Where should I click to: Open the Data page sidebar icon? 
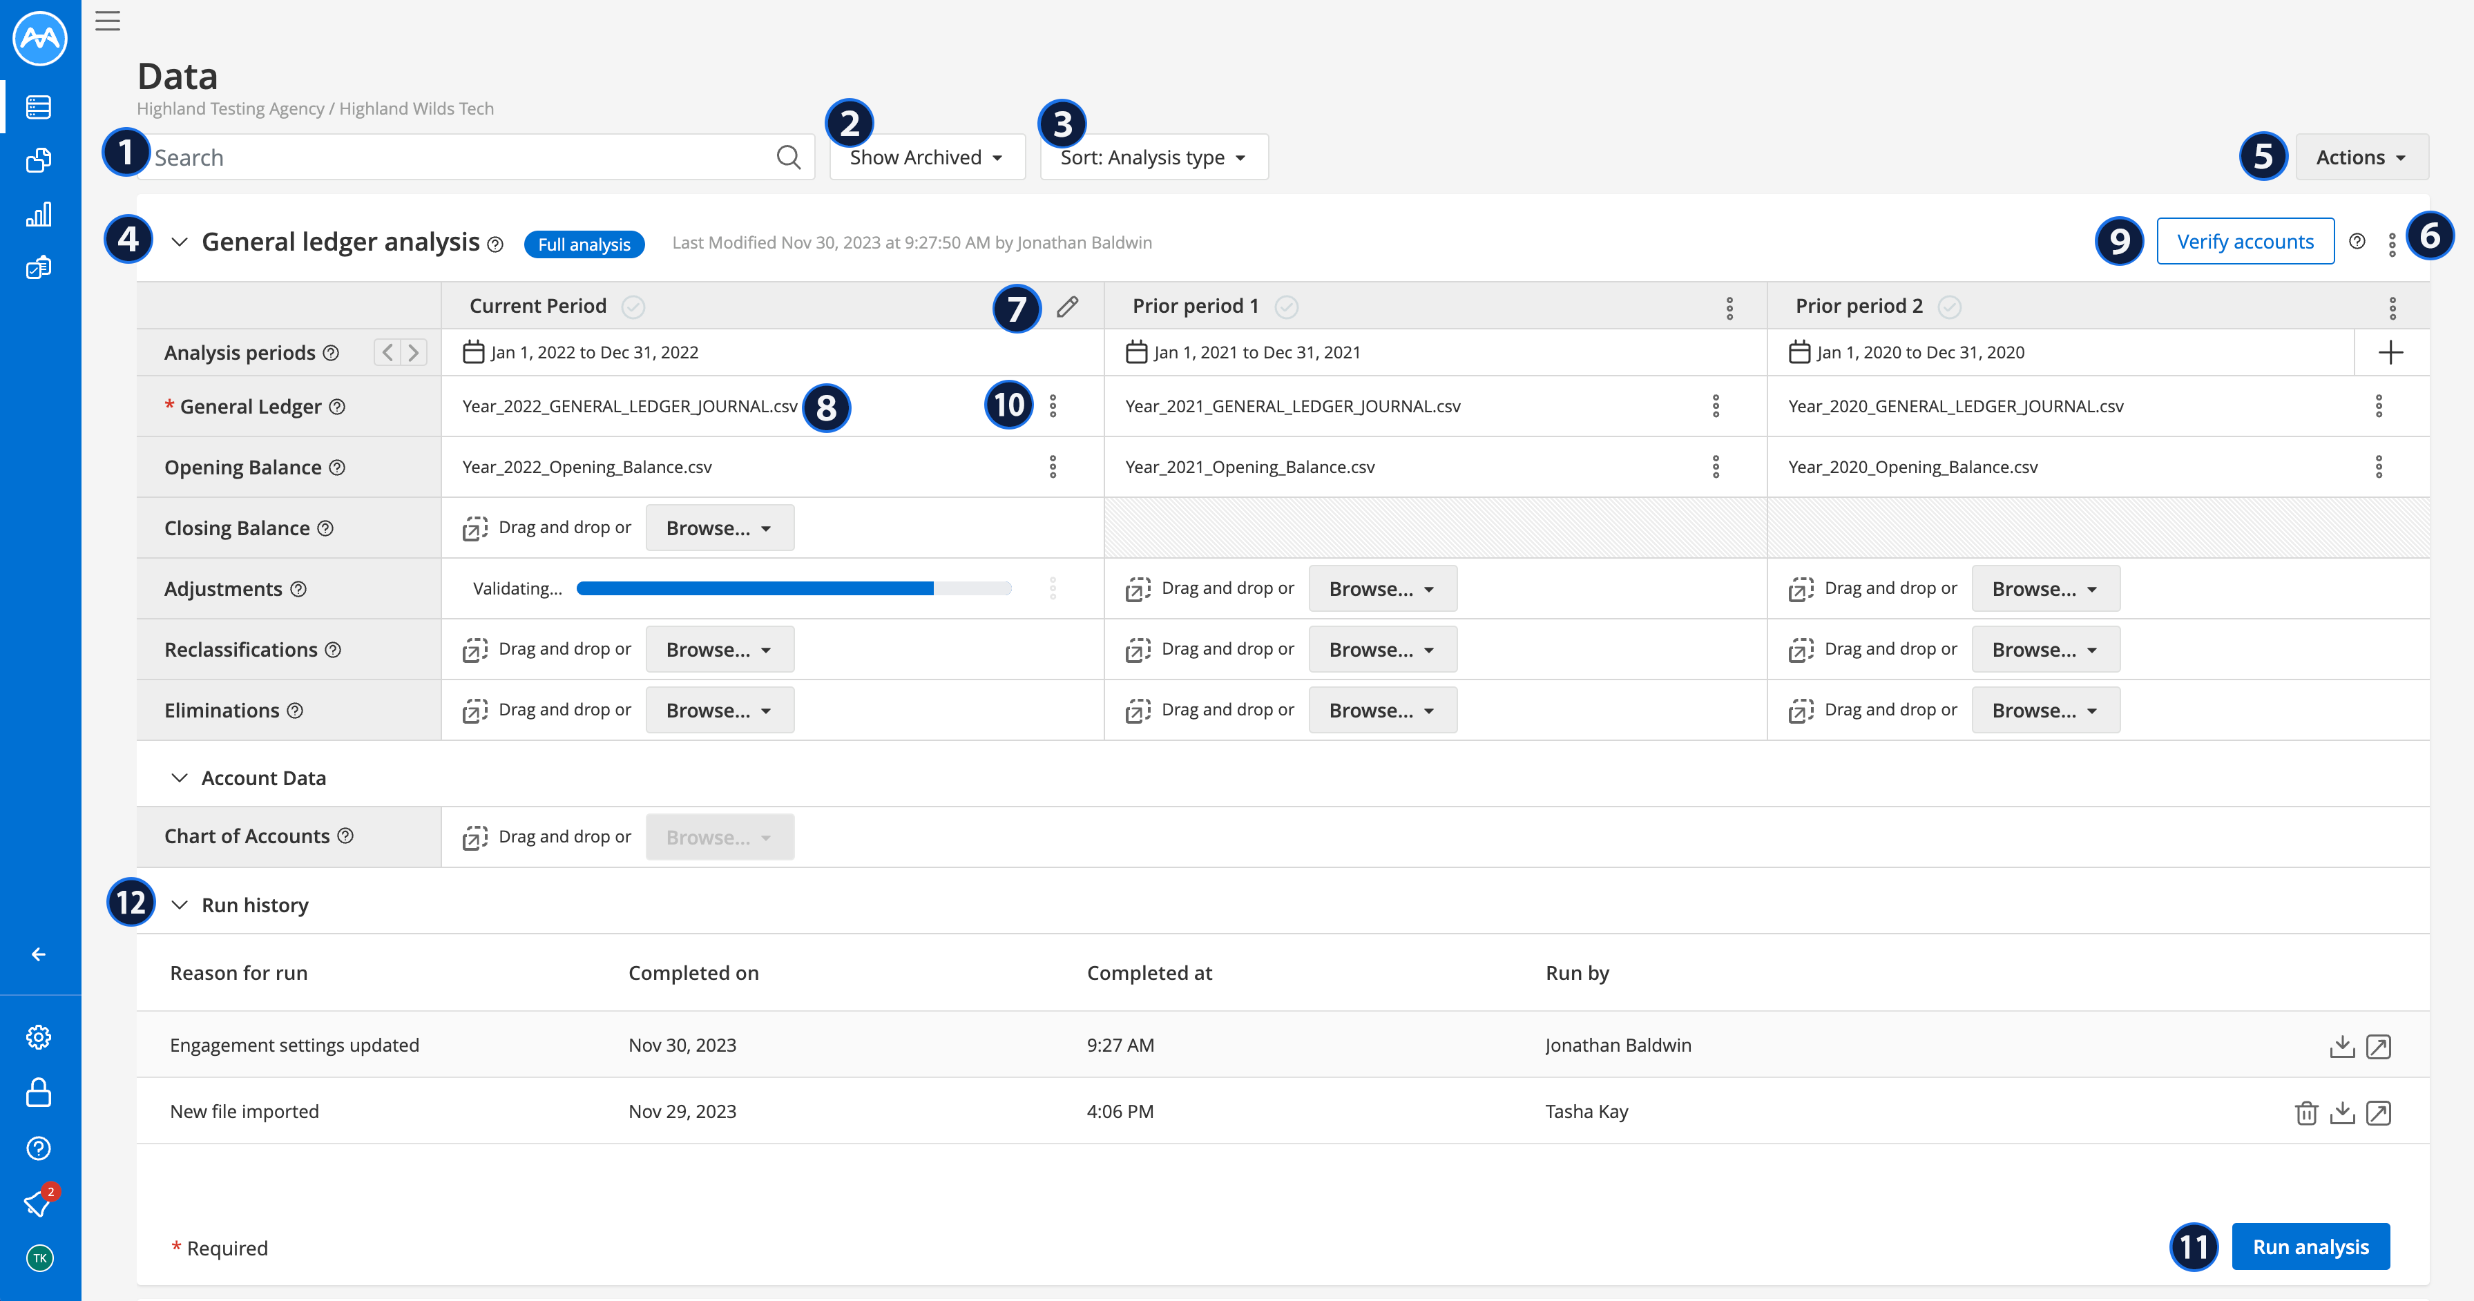pyautogui.click(x=39, y=106)
